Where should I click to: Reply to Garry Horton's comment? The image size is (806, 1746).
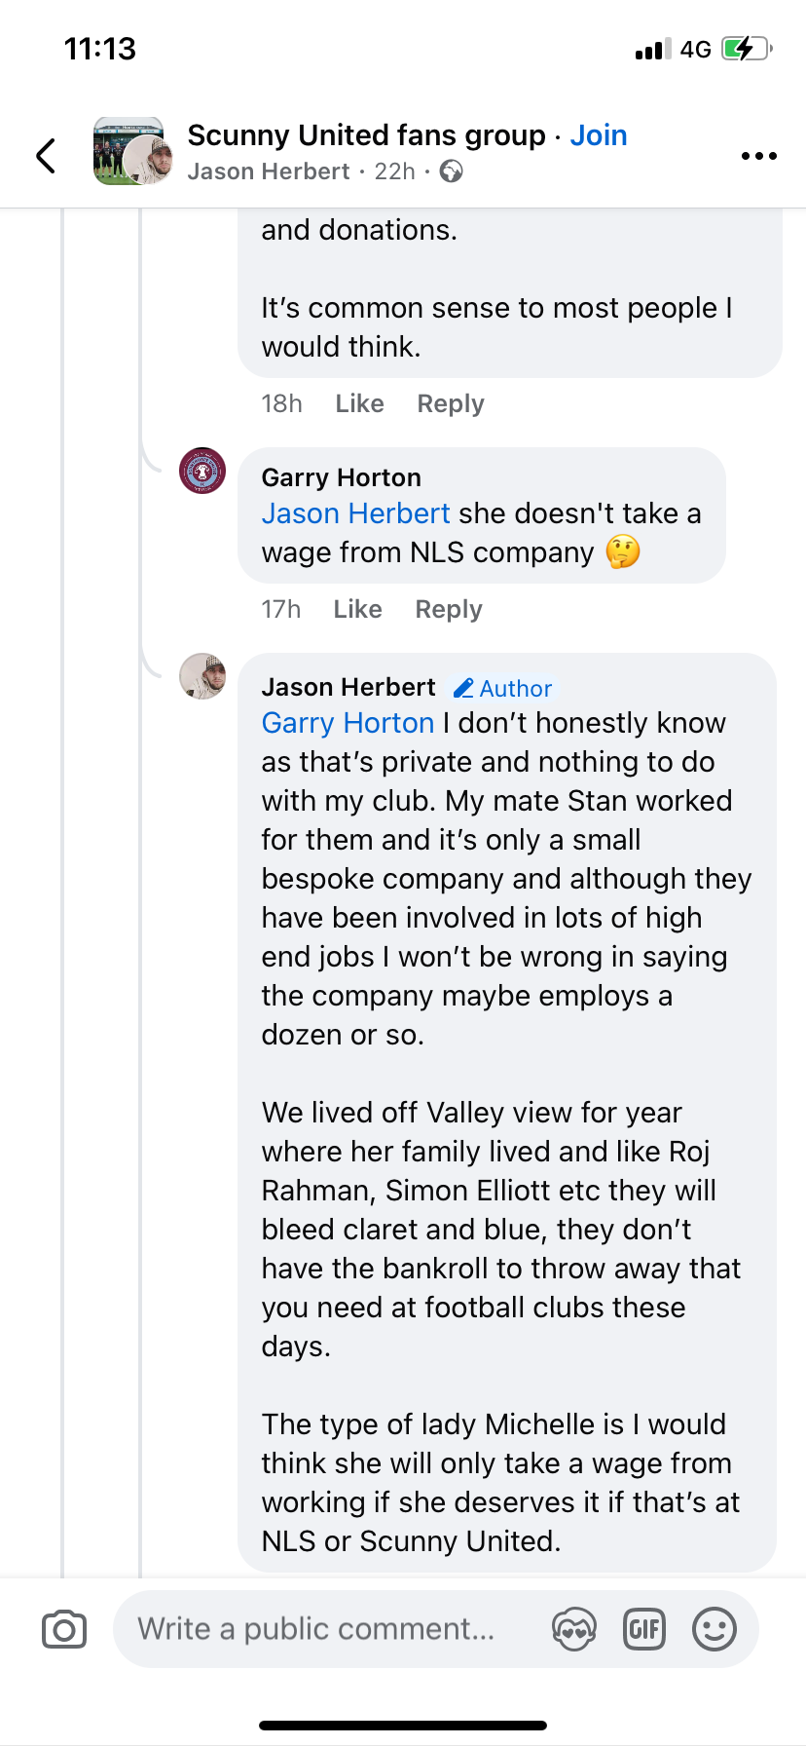pos(448,609)
